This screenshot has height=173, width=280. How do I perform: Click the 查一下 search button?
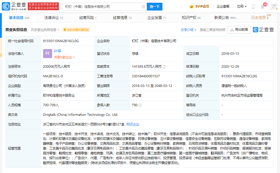pos(154,7)
